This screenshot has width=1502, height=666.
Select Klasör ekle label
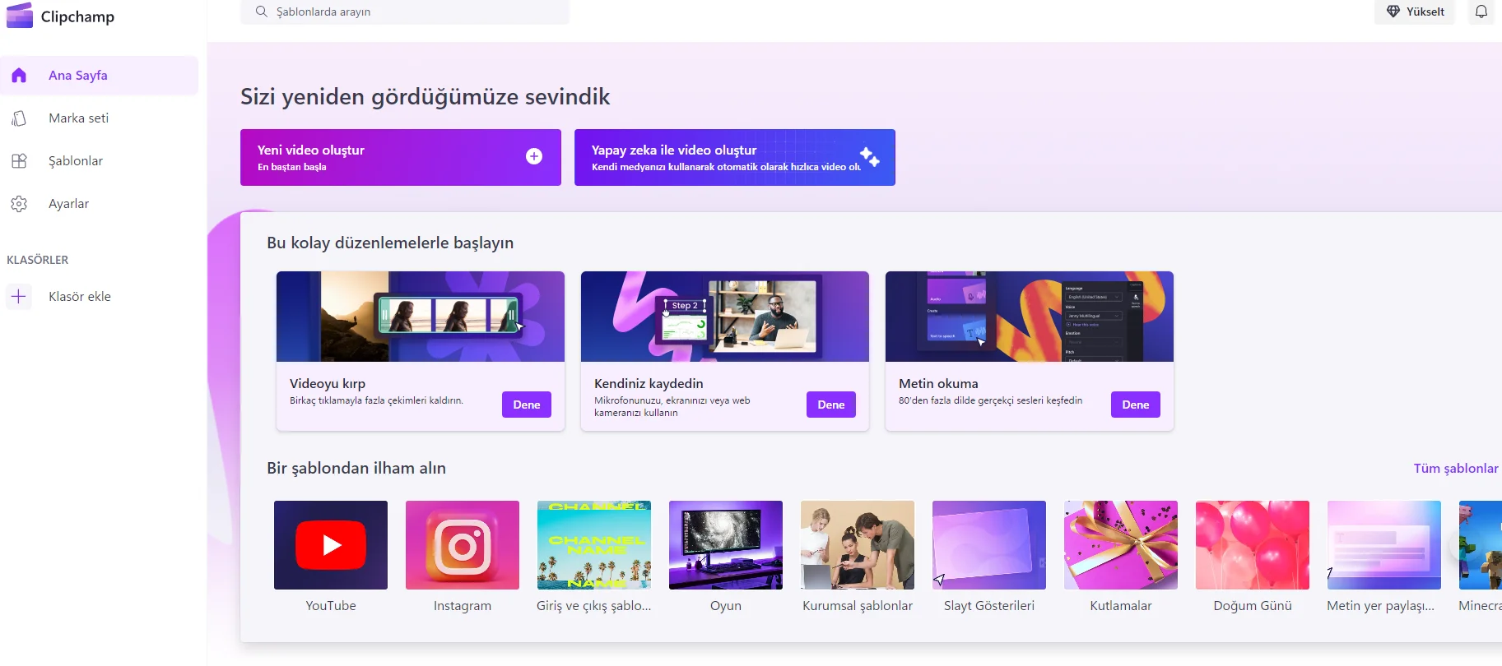(x=80, y=297)
